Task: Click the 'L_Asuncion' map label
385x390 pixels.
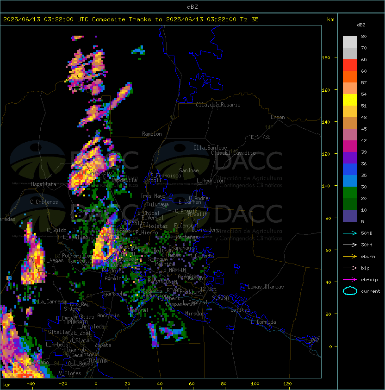Action: pyautogui.click(x=211, y=181)
